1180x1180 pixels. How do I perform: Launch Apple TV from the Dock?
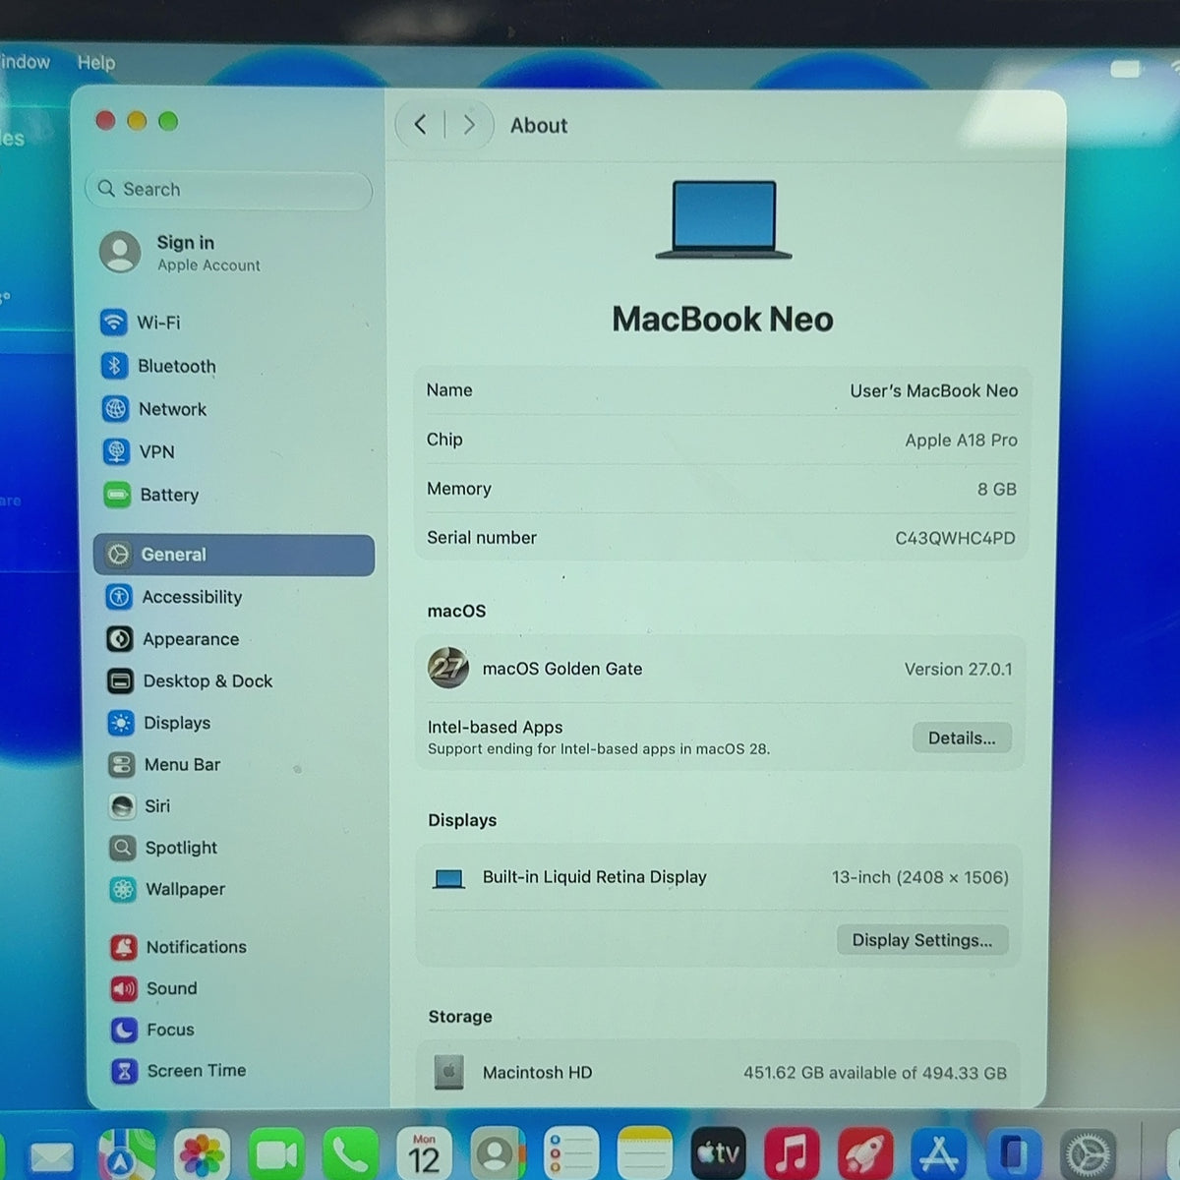tap(719, 1154)
